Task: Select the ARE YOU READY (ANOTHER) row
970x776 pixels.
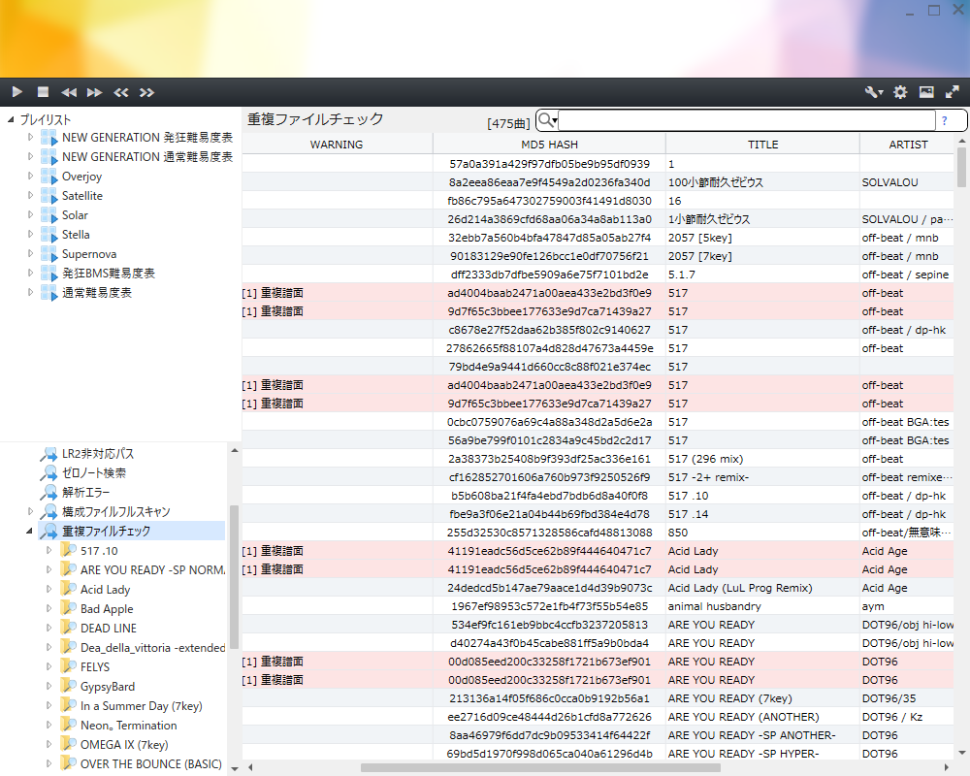Action: [598, 717]
